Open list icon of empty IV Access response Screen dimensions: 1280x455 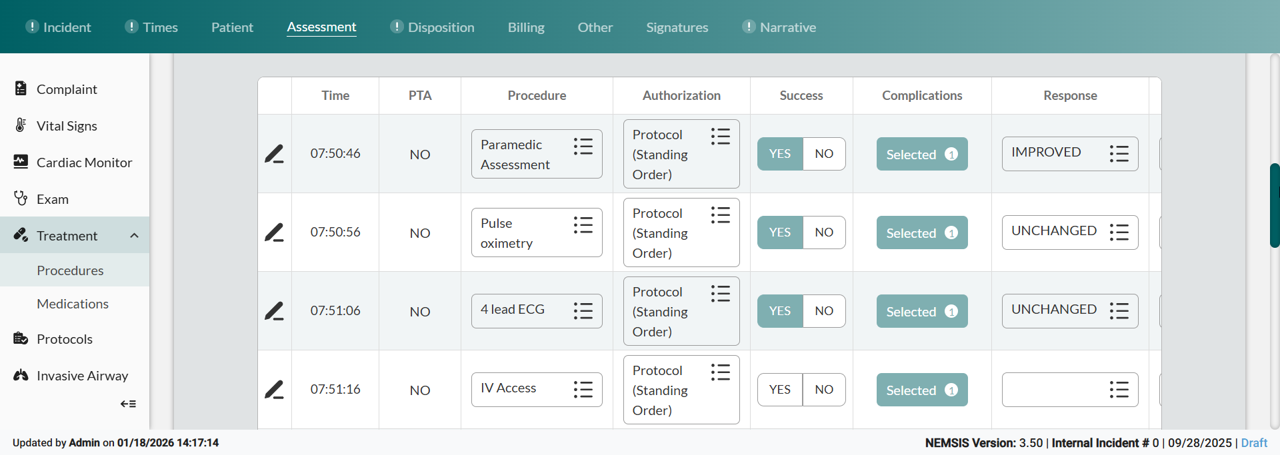(1119, 390)
